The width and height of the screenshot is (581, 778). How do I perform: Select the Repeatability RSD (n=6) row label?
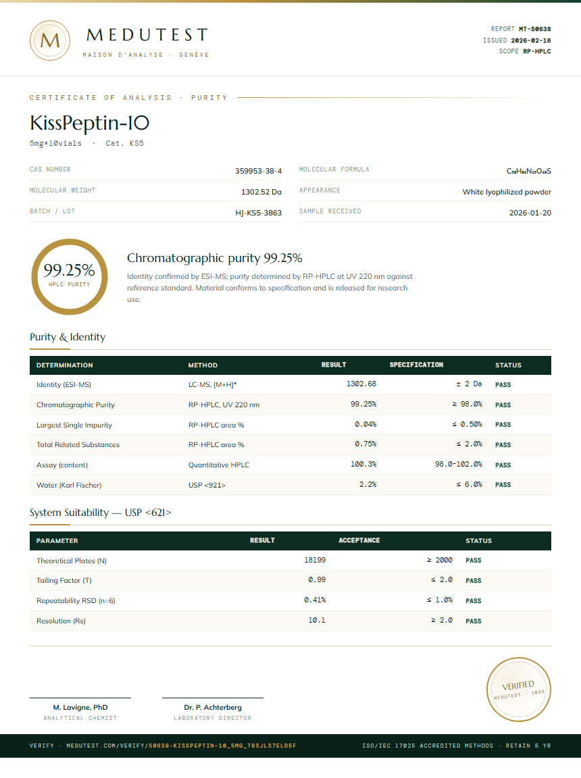tap(76, 601)
